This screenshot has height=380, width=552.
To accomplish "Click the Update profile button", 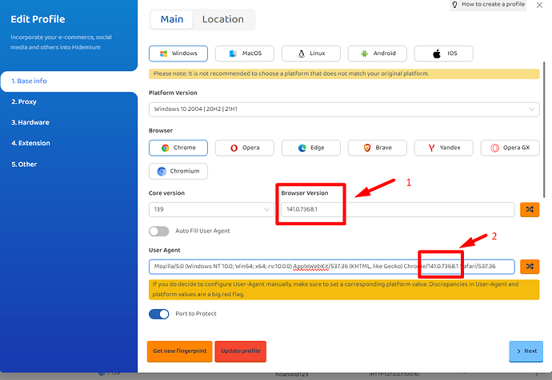I will point(241,351).
